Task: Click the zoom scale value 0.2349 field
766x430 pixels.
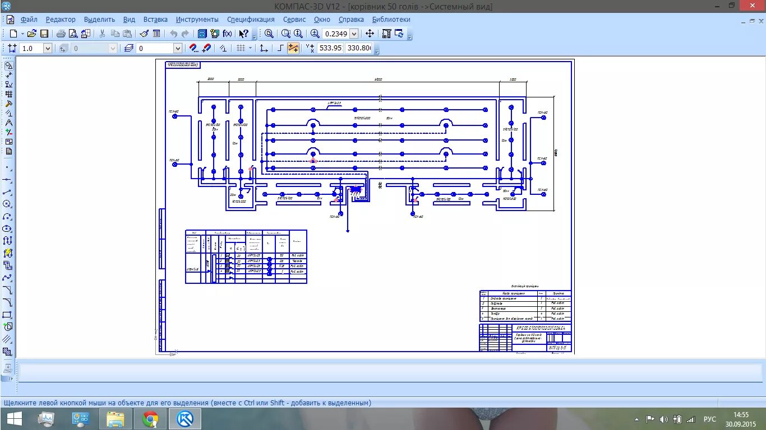Action: [x=336, y=34]
